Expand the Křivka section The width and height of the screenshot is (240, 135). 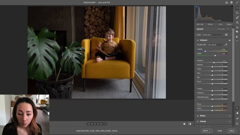(198, 116)
